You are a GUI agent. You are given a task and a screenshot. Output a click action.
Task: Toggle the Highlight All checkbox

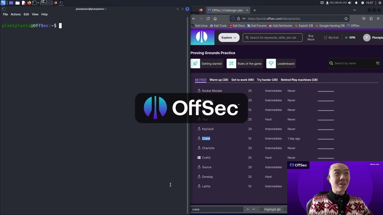click(262, 209)
